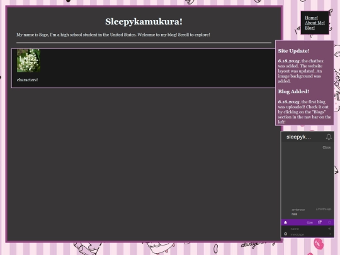The width and height of the screenshot is (340, 255).
Task: Open chatbox in pop-out window icon
Action: (320, 222)
